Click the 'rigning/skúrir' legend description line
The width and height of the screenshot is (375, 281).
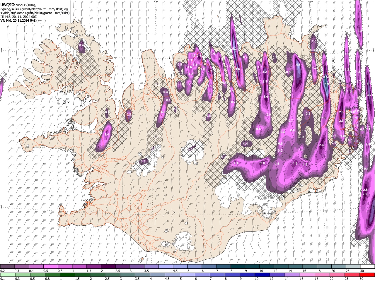[x=34, y=9]
